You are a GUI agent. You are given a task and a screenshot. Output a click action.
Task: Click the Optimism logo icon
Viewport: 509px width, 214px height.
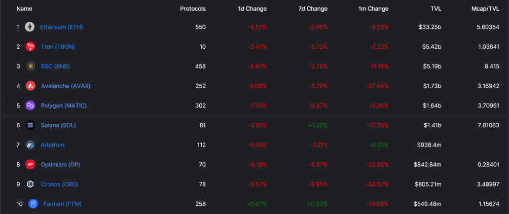pyautogui.click(x=30, y=165)
